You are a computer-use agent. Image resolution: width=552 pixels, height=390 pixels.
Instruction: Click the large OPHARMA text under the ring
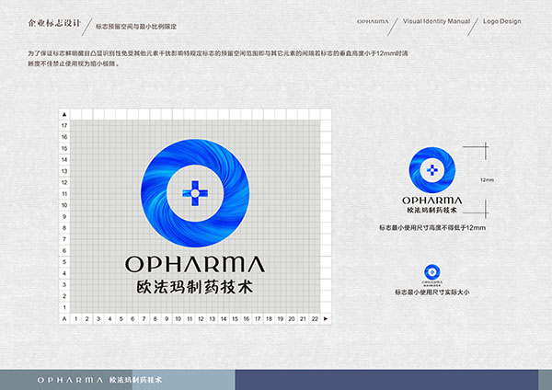(x=195, y=264)
